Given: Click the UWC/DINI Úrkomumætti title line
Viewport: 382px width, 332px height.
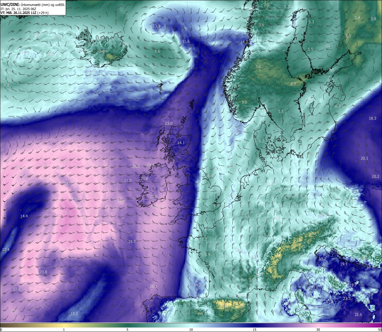Looking at the screenshot, I should point(33,5).
